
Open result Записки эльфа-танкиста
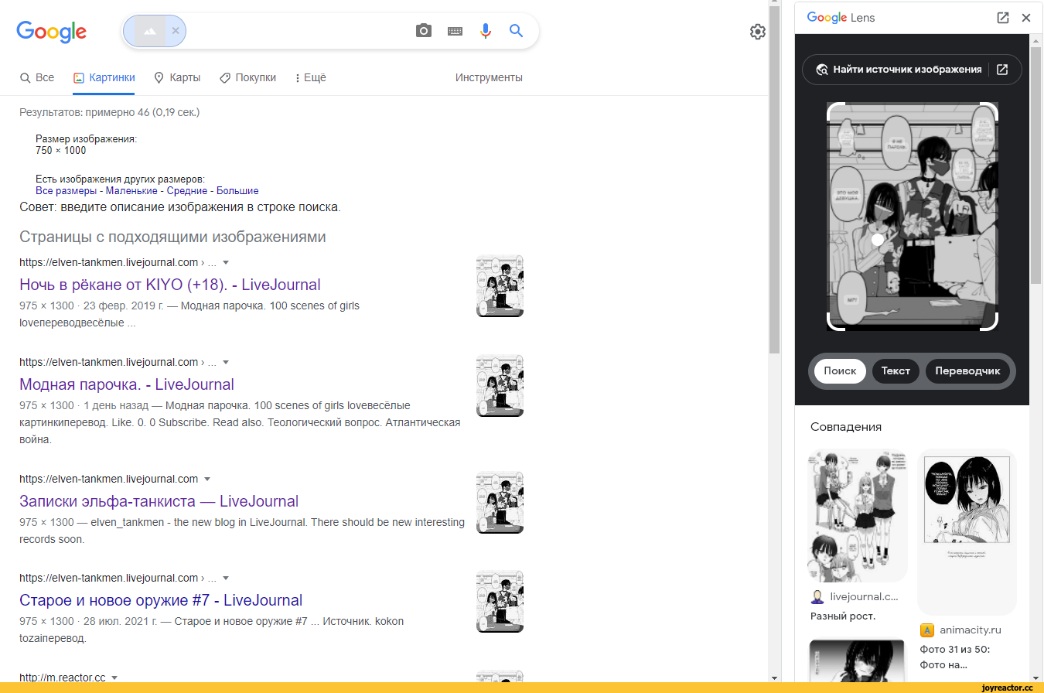(159, 501)
